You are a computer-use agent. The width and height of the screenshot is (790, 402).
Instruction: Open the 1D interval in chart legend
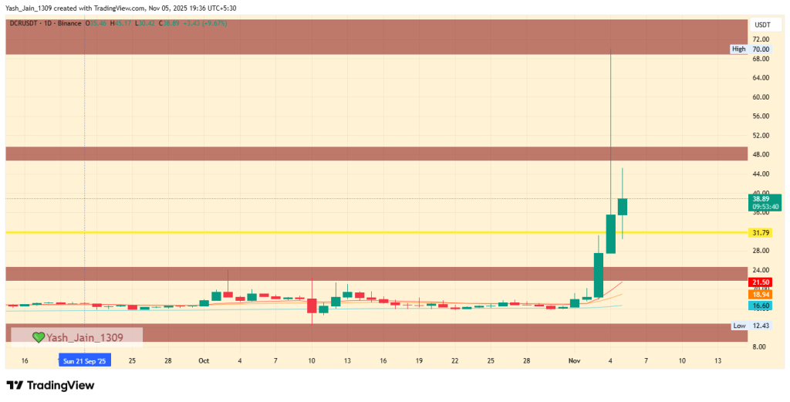[50, 24]
